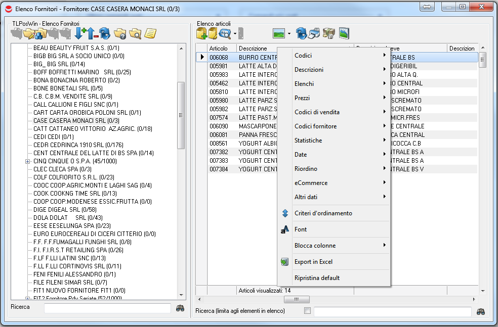498x327 pixels.
Task: Click the money stack icon
Action: click(329, 34)
